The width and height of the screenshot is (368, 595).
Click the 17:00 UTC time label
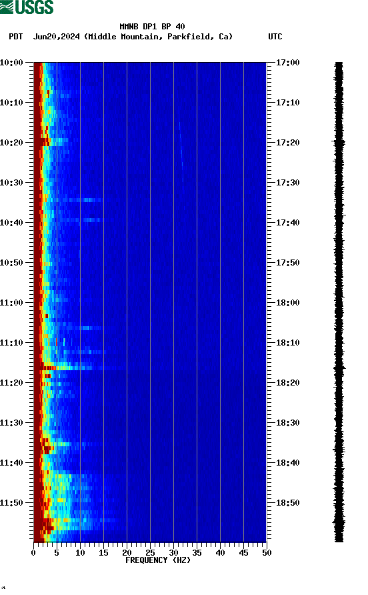pos(287,63)
